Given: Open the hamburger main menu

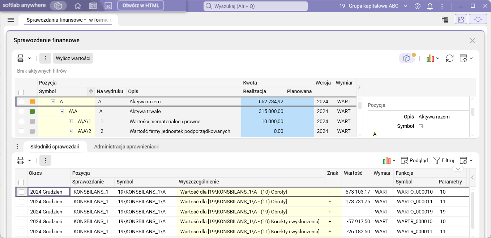Looking at the screenshot, I should pos(10,20).
